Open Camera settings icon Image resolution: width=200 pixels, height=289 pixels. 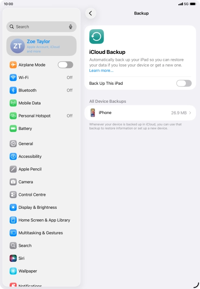(13, 182)
